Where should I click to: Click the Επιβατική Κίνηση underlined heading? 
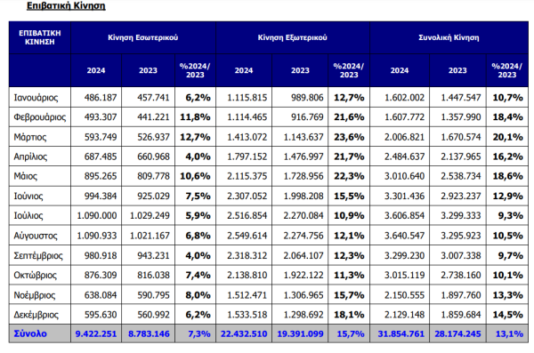click(66, 6)
